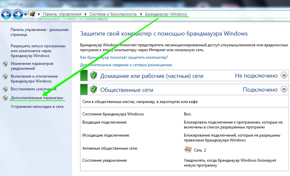The image size is (290, 176).
Task: Go back with the Back arrow button
Action: click(6, 14)
